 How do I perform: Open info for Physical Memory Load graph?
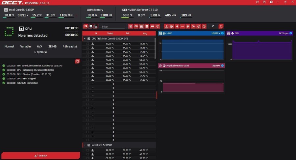pyautogui.click(x=222, y=66)
